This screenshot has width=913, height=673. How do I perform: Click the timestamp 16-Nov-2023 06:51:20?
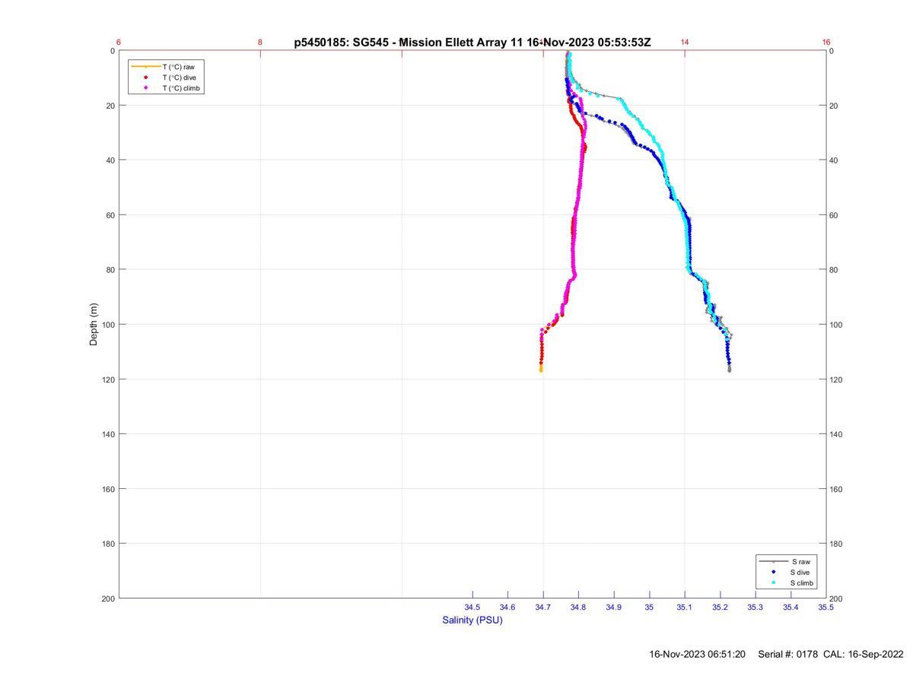click(x=697, y=654)
